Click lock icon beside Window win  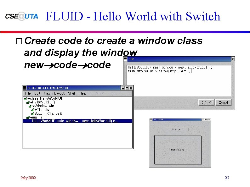coord(30,106)
